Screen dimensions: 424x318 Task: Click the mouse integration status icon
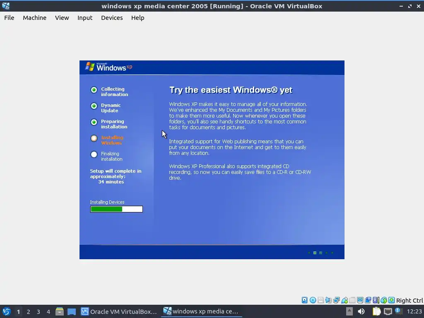(x=383, y=300)
